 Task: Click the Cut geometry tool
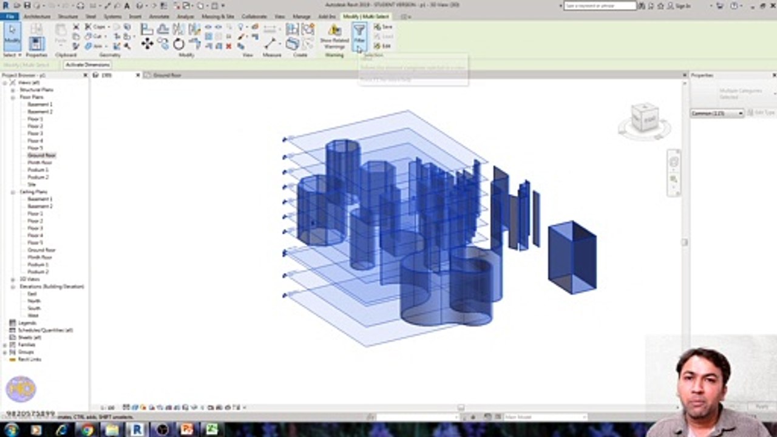coord(95,36)
